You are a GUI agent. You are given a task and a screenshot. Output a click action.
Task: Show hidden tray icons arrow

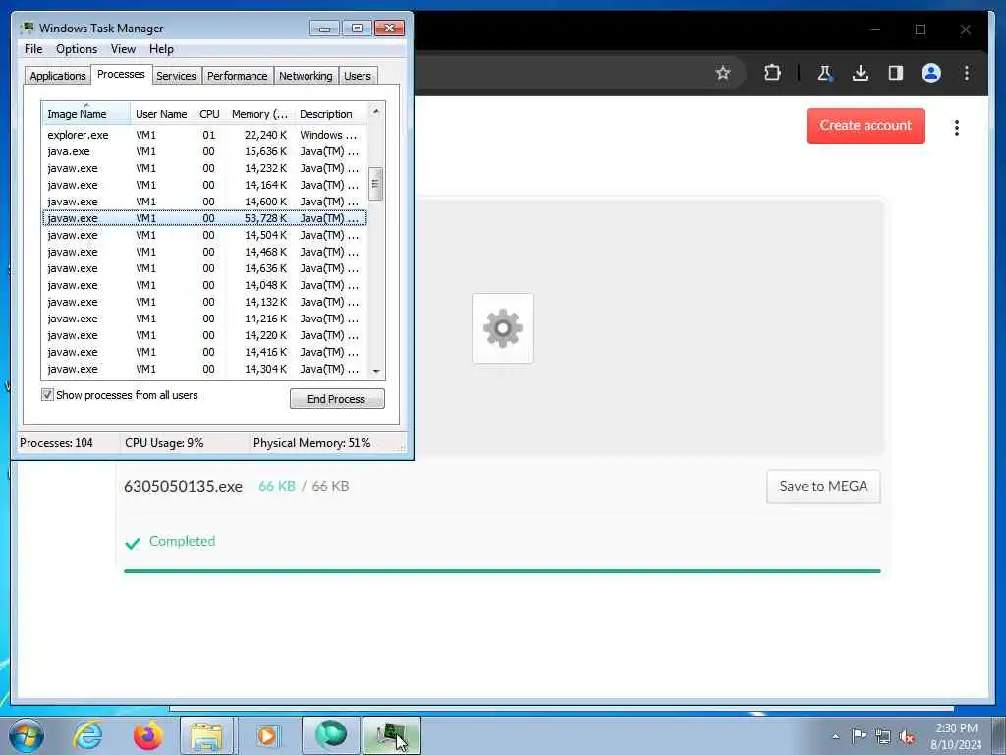point(835,736)
